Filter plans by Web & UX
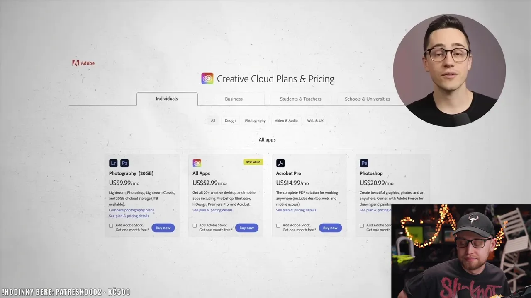The image size is (531, 298). click(315, 121)
